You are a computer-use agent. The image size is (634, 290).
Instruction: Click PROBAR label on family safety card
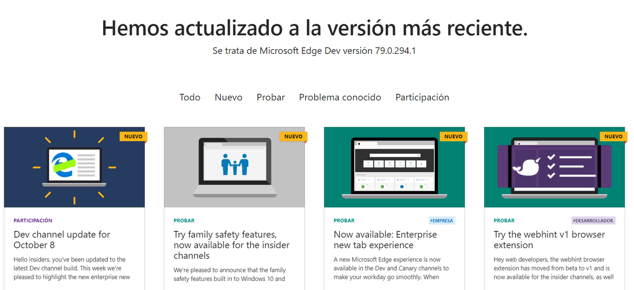pyautogui.click(x=184, y=221)
